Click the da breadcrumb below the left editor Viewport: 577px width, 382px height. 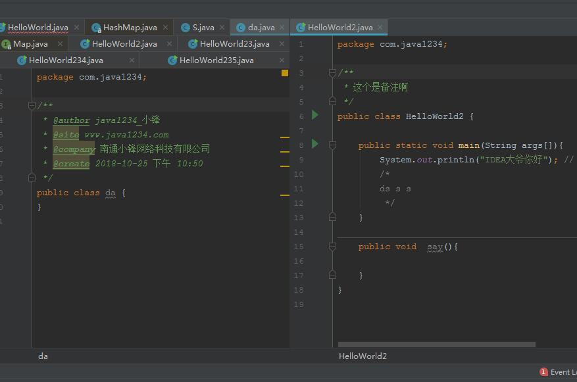point(43,356)
